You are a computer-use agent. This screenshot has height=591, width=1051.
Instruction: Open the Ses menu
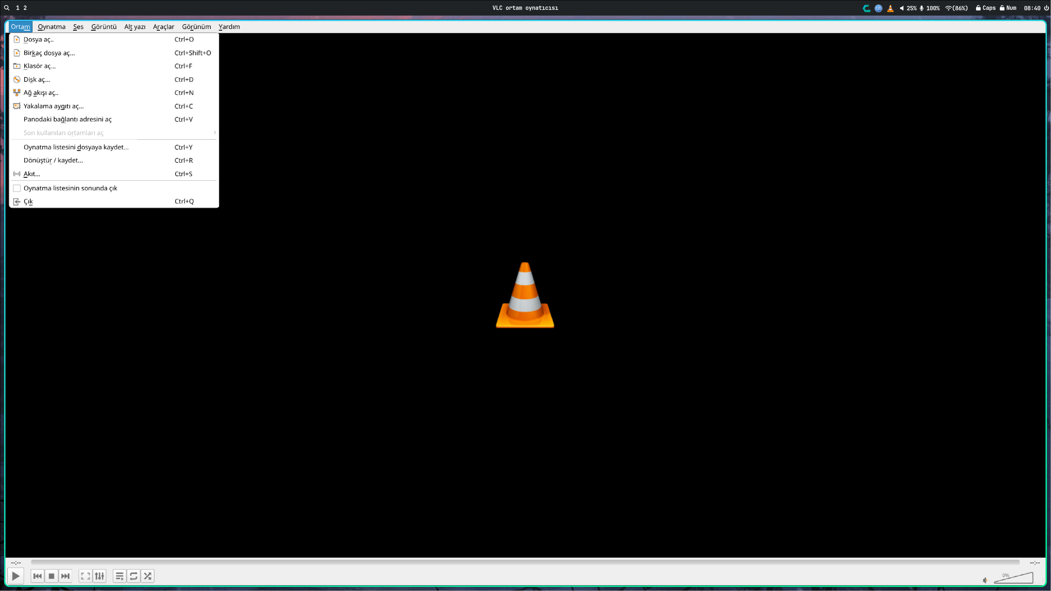click(x=78, y=27)
